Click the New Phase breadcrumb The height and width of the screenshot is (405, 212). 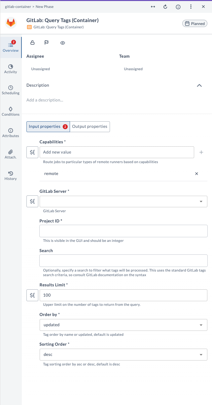45,7
